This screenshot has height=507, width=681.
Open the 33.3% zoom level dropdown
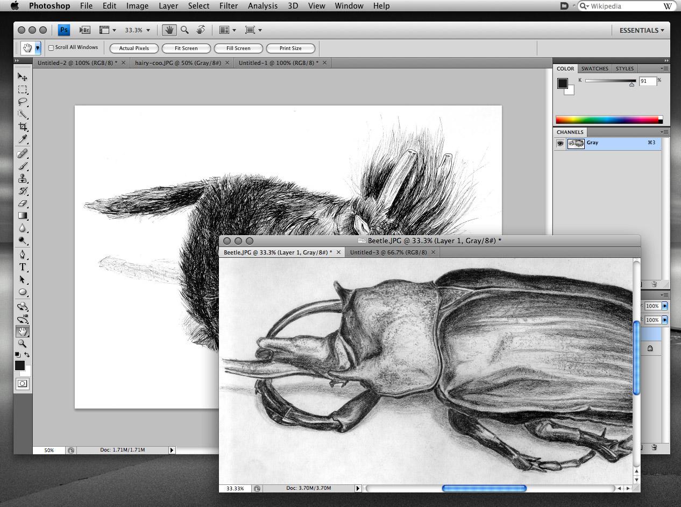(137, 30)
